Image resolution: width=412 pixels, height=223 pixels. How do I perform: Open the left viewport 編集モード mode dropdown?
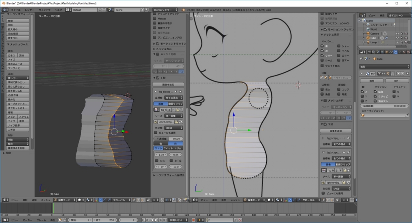[64, 200]
